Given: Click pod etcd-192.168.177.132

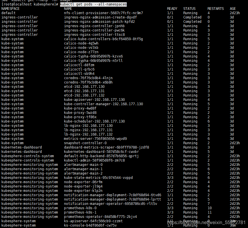Looking at the screenshot, I should point(84,95).
